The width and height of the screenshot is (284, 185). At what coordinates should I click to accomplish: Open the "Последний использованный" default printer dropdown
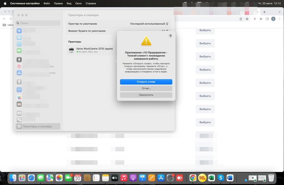pyautogui.click(x=149, y=24)
